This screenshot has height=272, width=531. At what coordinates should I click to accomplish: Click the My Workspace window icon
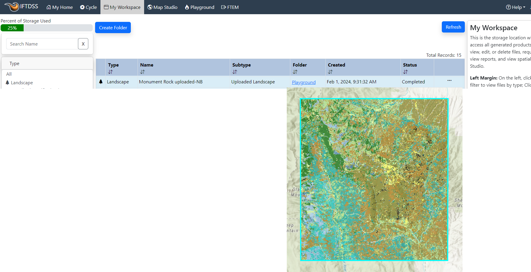[106, 7]
